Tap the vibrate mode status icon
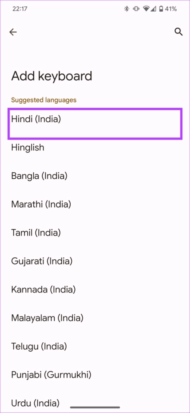 coord(136,9)
